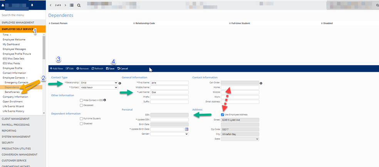
Task: Open ESS Misc Fields
Action: [11, 63]
